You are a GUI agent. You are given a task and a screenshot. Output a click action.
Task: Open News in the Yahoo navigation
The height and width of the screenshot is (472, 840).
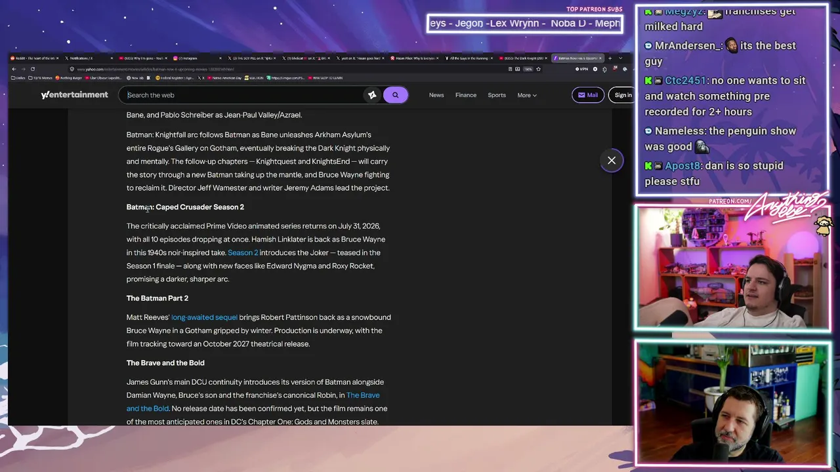click(436, 95)
